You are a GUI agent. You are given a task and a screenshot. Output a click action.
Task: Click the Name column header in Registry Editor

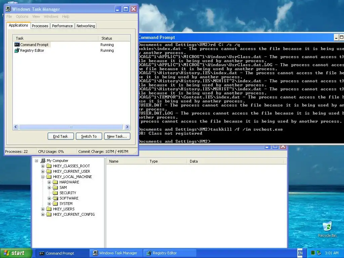point(126,161)
